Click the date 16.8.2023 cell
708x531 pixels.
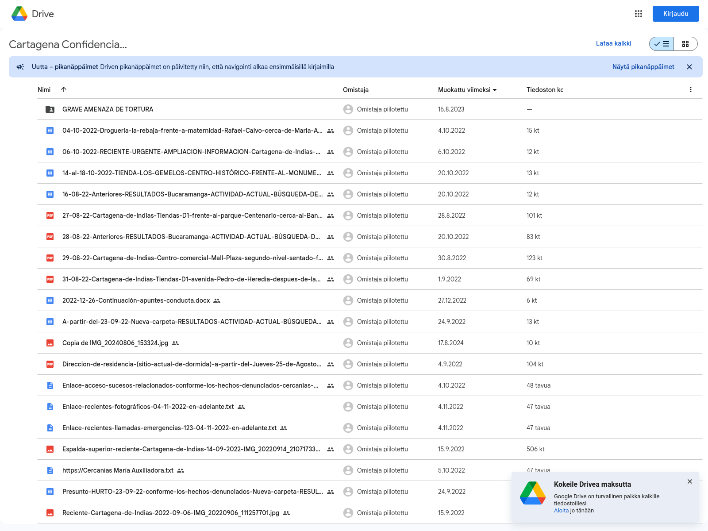pyautogui.click(x=451, y=109)
